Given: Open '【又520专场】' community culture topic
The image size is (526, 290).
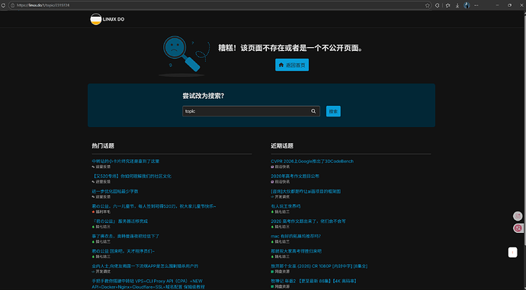Looking at the screenshot, I should (x=131, y=176).
